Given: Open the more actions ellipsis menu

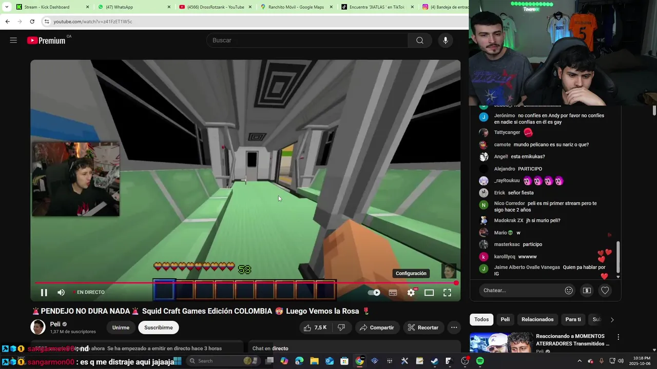Looking at the screenshot, I should [x=454, y=327].
